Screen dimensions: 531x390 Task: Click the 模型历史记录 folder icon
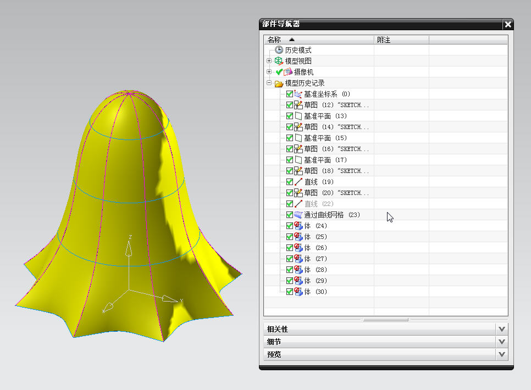click(x=279, y=83)
